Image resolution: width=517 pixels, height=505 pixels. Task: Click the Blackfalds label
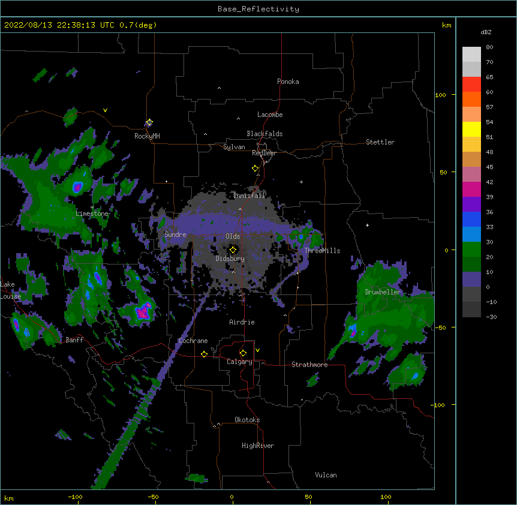coord(264,134)
